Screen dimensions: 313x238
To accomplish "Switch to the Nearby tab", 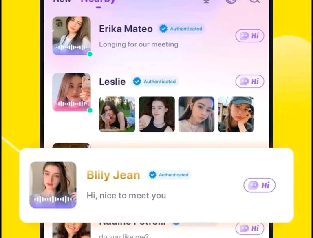I will click(98, 1).
